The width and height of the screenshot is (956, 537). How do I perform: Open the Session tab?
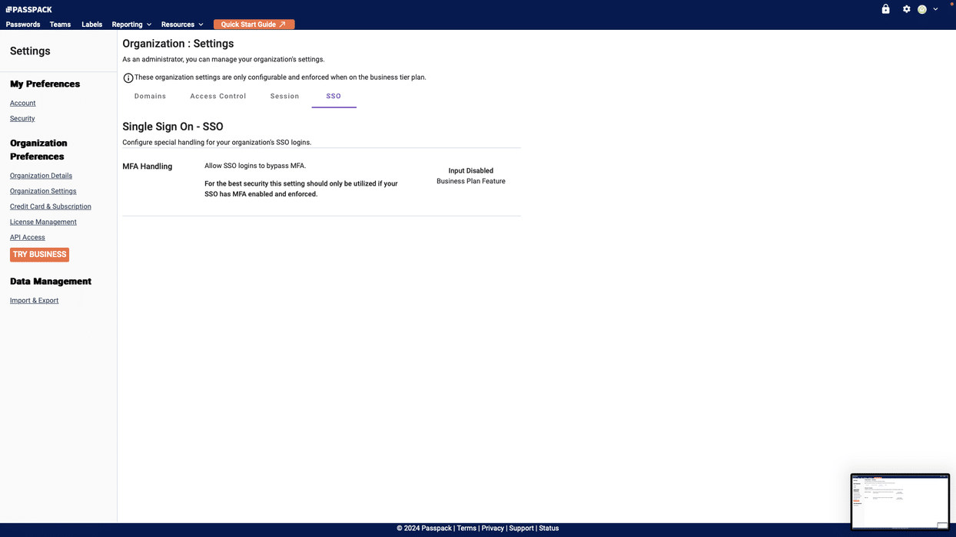click(284, 97)
